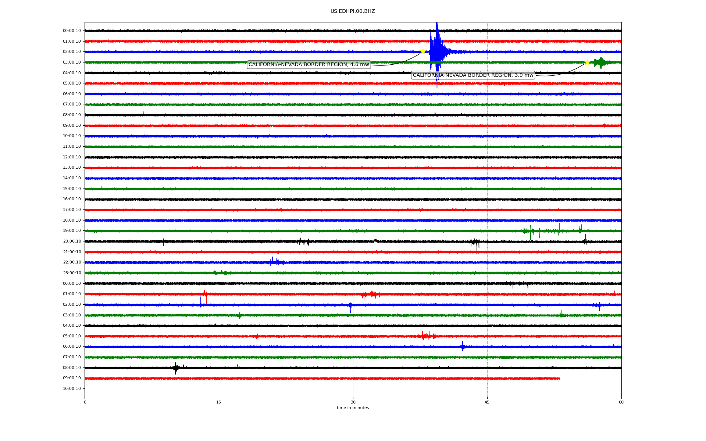The image size is (706, 441).
Task: Click the 10:00:10 label that has no trace
Action: pyautogui.click(x=72, y=389)
